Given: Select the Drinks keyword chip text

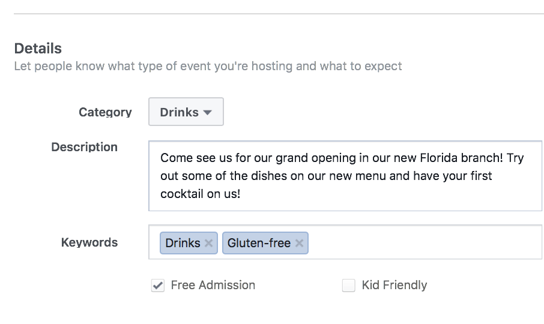Looking at the screenshot, I should [x=183, y=243].
